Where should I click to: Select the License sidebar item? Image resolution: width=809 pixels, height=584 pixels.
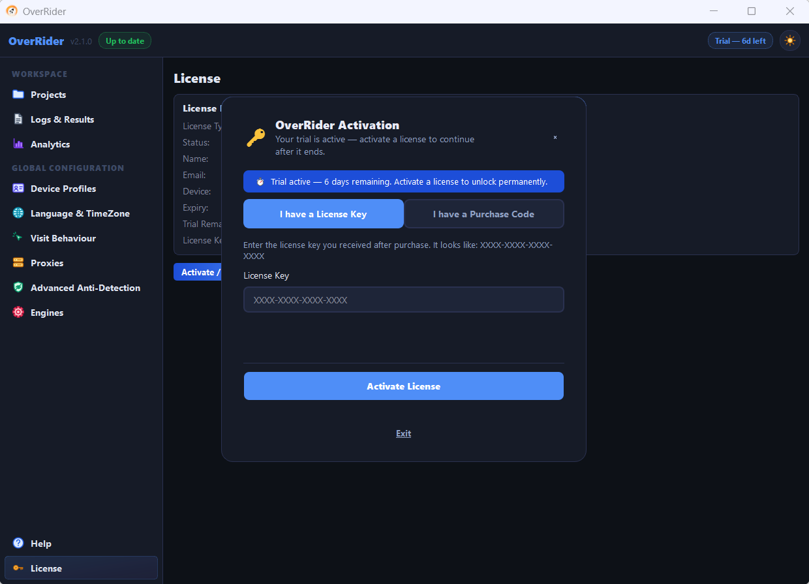(x=81, y=568)
